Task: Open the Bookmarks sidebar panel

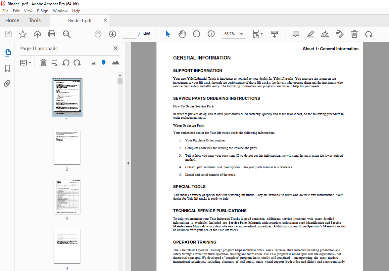Action: (7, 68)
